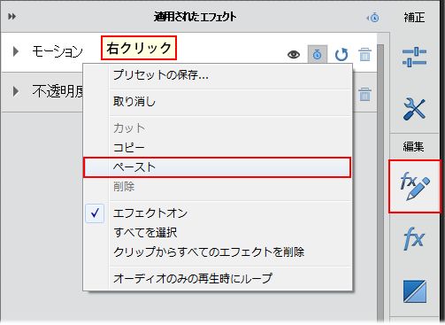445x325 pixels.
Task: Choose オーディオのみの再生時にループ
Action: pyautogui.click(x=218, y=278)
